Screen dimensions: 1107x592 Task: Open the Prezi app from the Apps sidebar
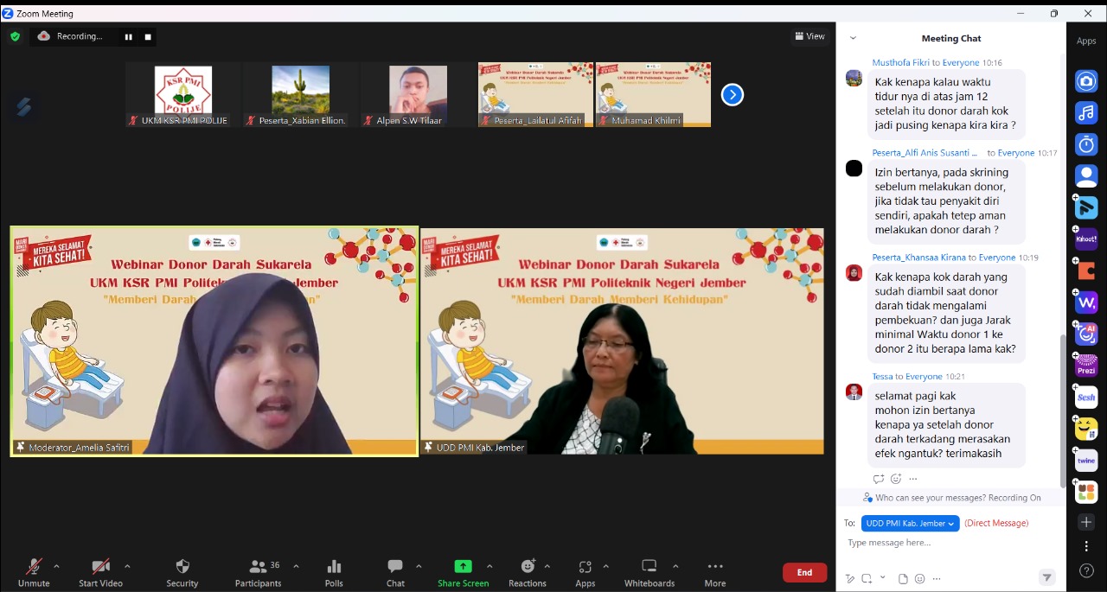point(1085,365)
